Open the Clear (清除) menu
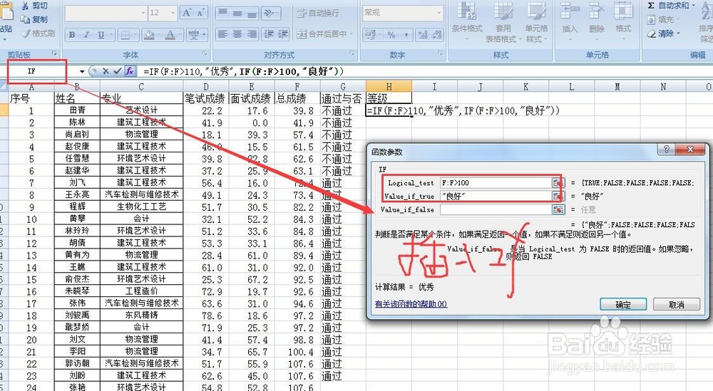Screen dimensions: 713x391 664,33
